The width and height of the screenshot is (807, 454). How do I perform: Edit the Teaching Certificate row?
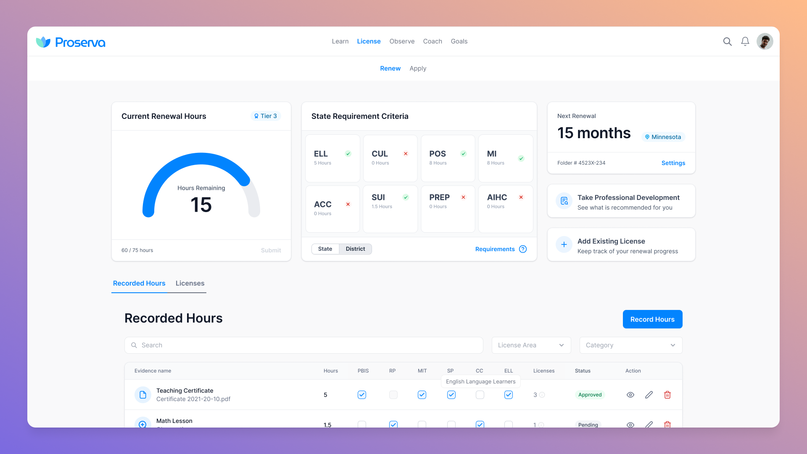tap(649, 395)
